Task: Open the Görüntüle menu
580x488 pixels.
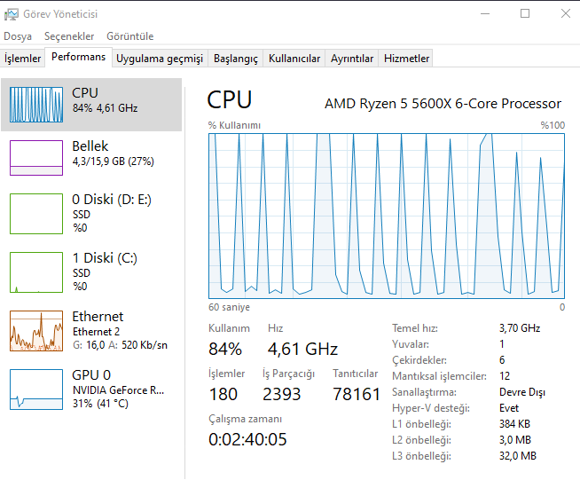Action: pos(129,36)
